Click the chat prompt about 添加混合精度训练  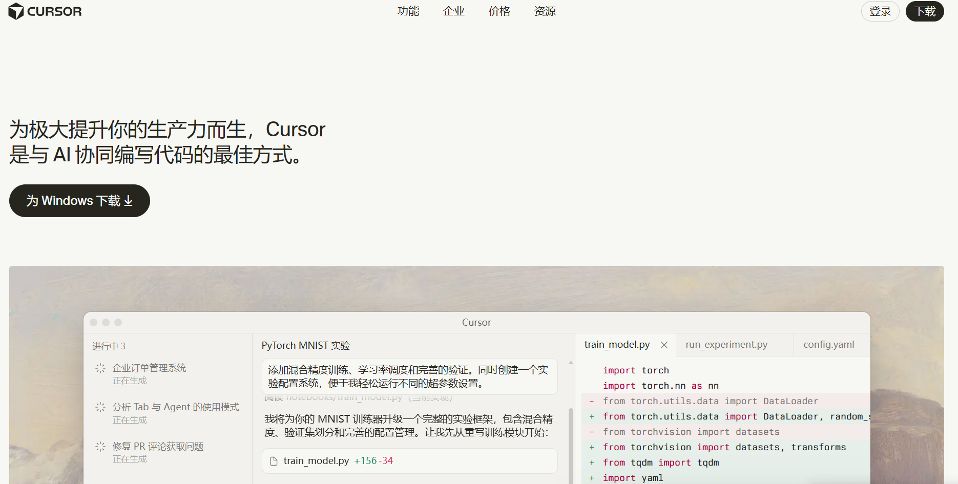[409, 376]
